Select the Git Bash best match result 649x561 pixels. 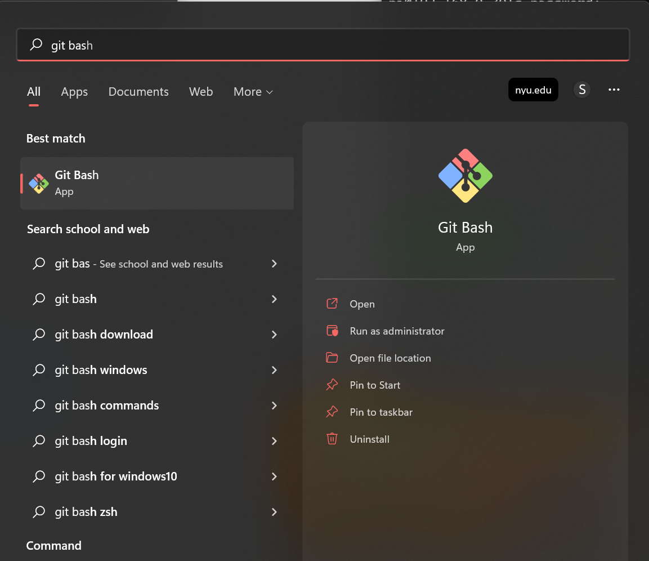click(157, 183)
